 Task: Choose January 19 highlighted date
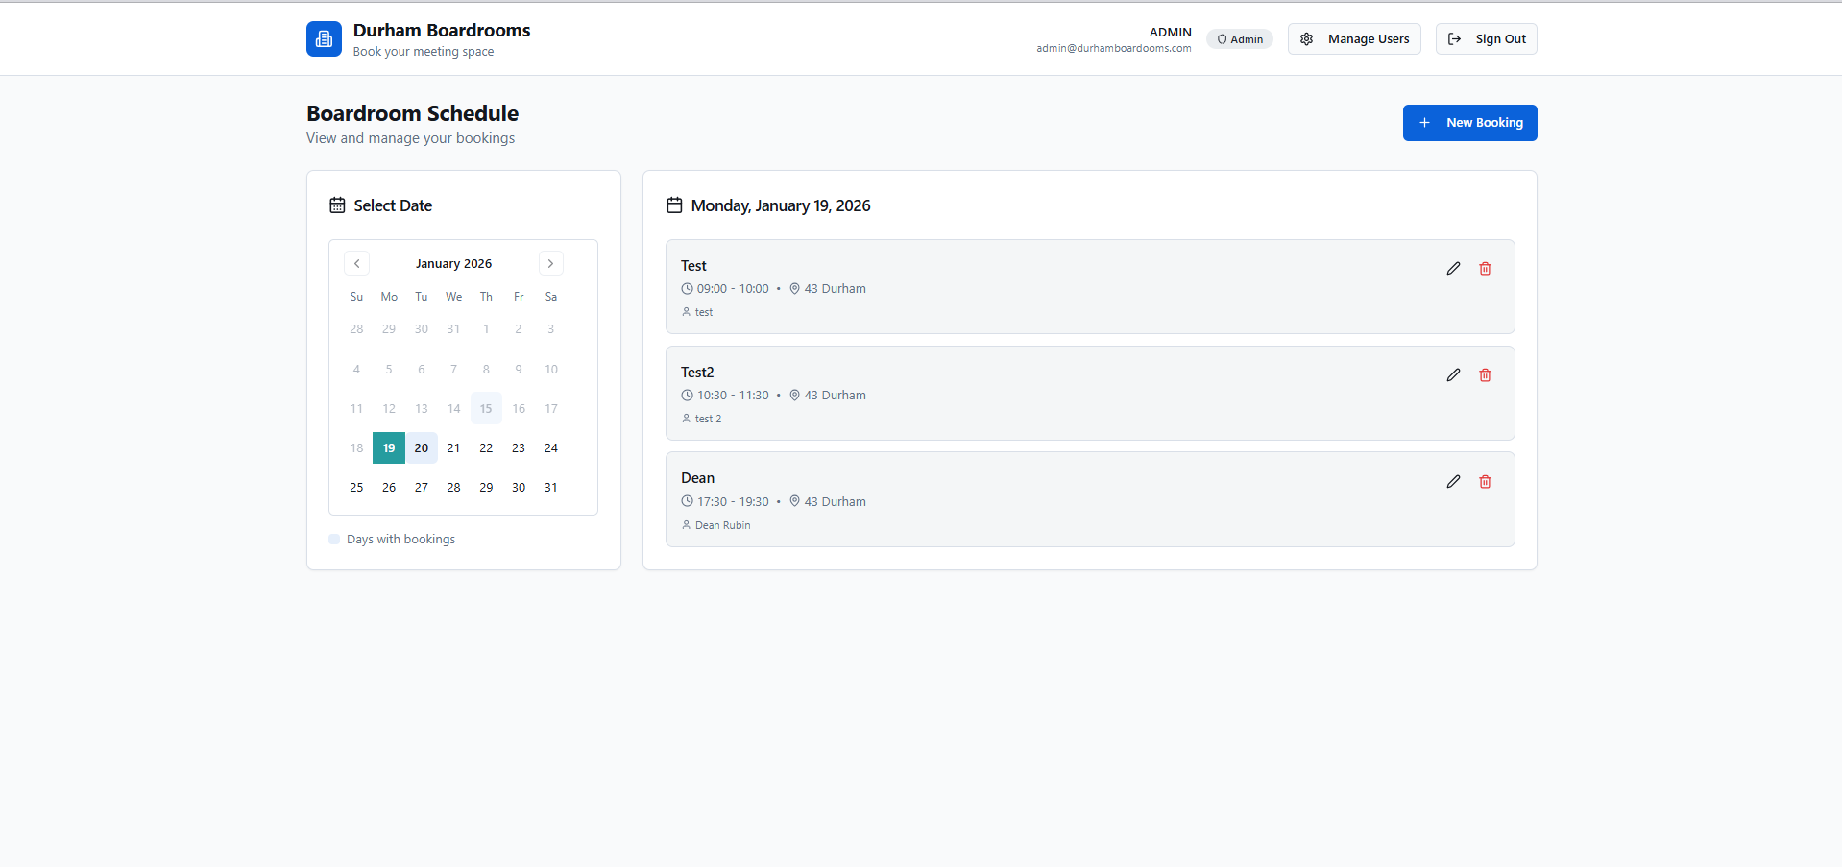389,448
